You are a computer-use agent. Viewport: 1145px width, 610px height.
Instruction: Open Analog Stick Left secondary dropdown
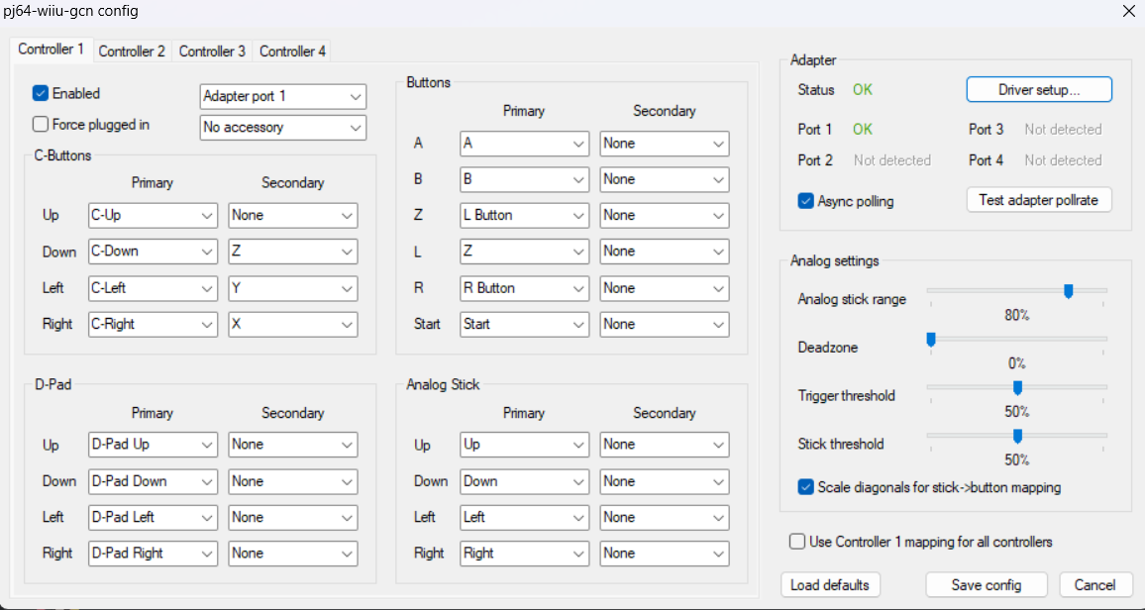coord(665,517)
